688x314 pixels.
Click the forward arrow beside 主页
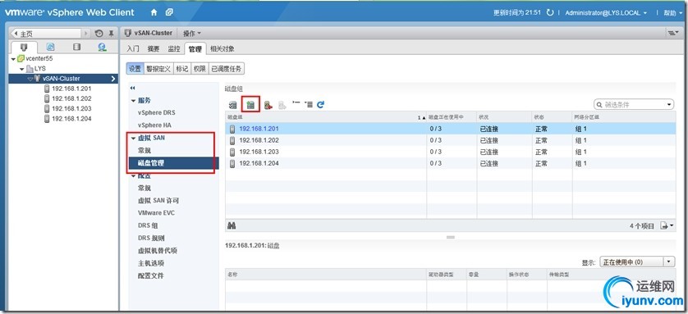86,34
